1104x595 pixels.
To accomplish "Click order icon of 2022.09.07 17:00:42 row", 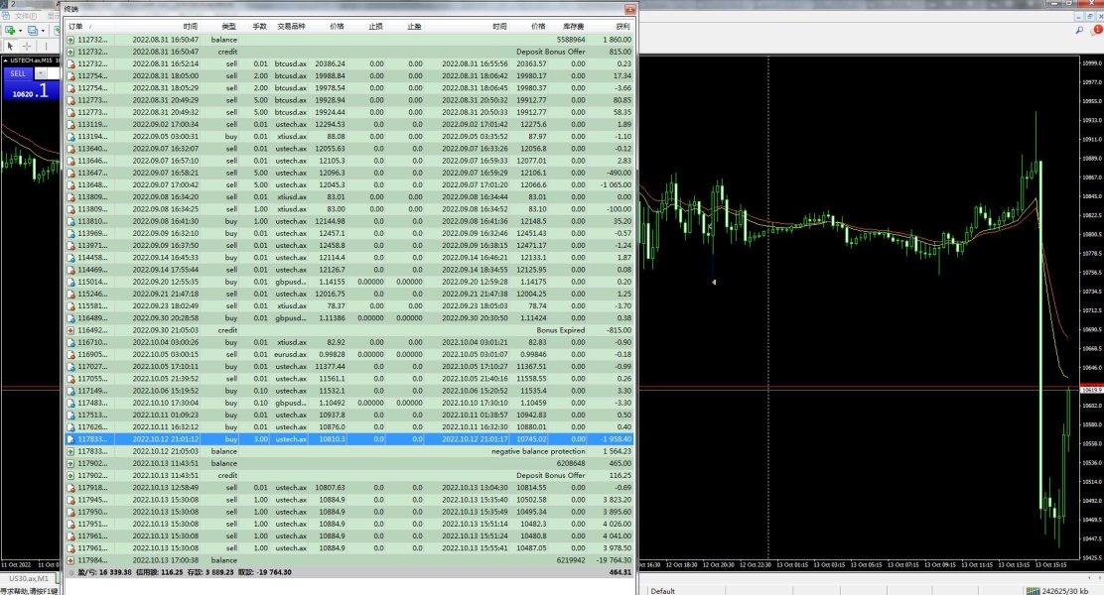I will tap(70, 185).
